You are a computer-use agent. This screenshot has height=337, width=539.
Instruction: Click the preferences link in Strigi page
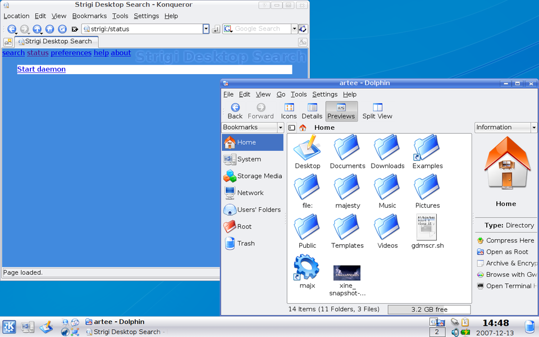click(x=71, y=53)
